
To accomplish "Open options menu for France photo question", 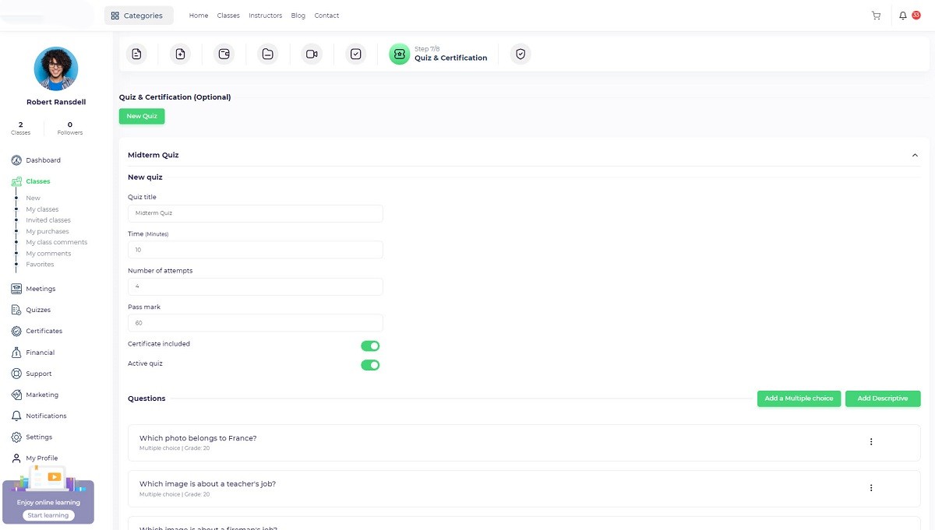I will click(x=871, y=442).
